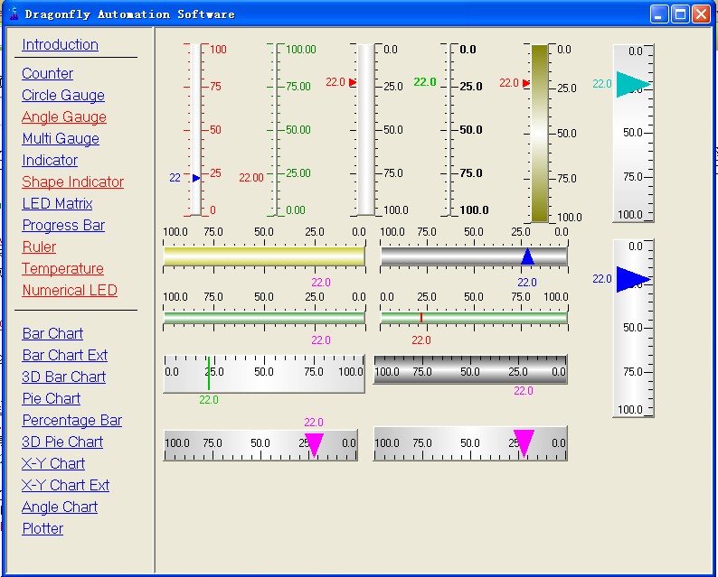Click the dark gray horizontal ruler with 22.0 below

pyautogui.click(x=471, y=369)
